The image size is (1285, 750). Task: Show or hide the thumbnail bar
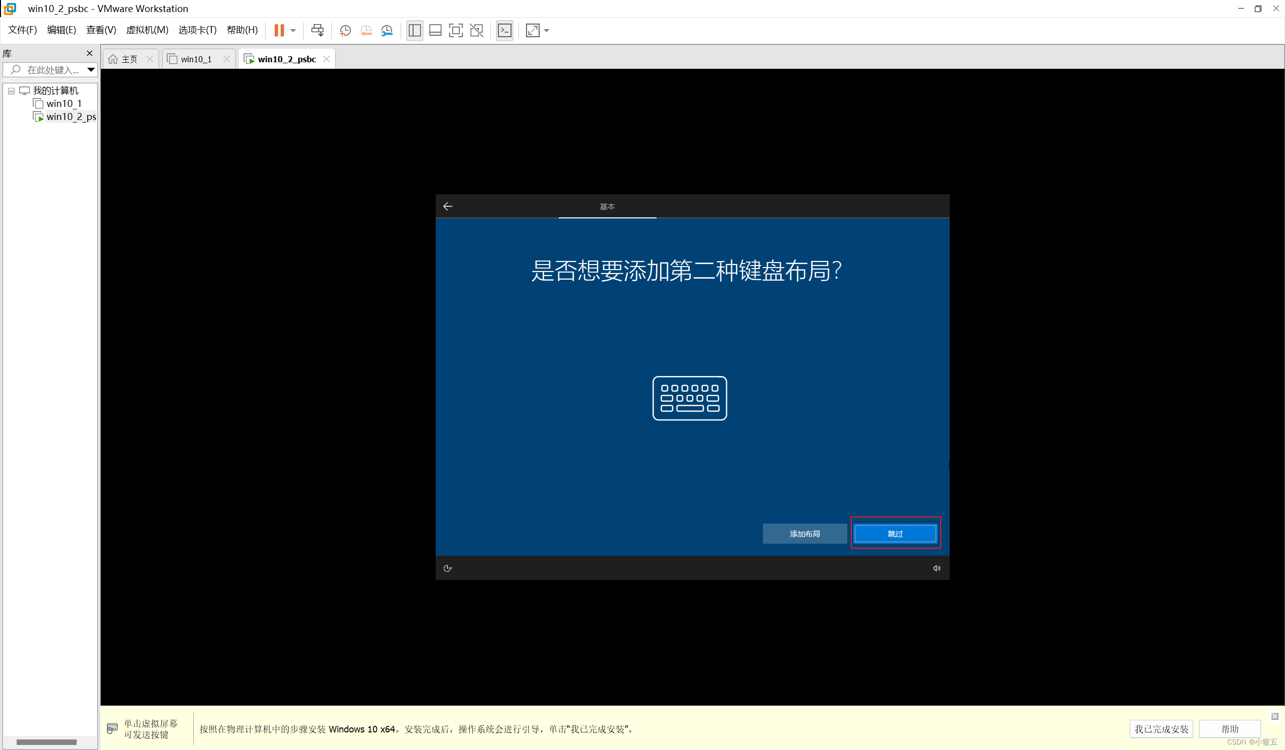click(435, 30)
